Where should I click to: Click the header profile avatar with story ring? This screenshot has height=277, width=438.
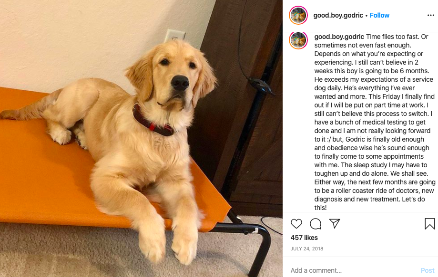pyautogui.click(x=298, y=15)
